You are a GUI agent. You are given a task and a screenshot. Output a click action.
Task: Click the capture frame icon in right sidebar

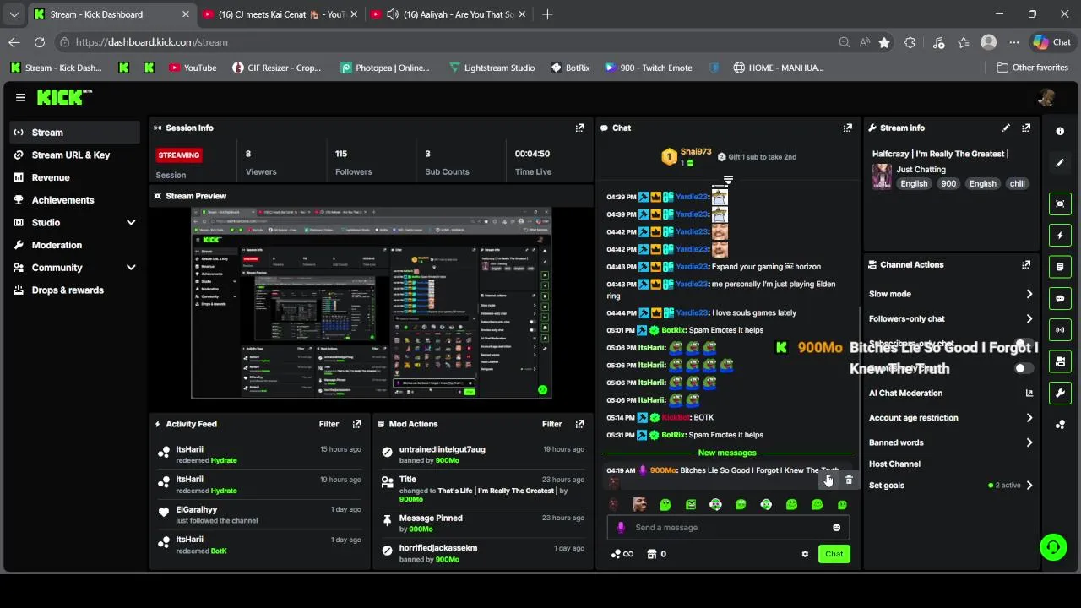click(x=1060, y=204)
